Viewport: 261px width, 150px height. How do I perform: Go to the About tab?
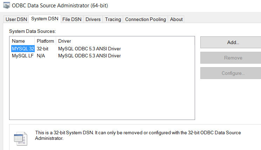(x=176, y=19)
